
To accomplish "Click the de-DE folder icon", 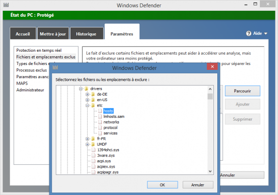I will pos(93,94).
